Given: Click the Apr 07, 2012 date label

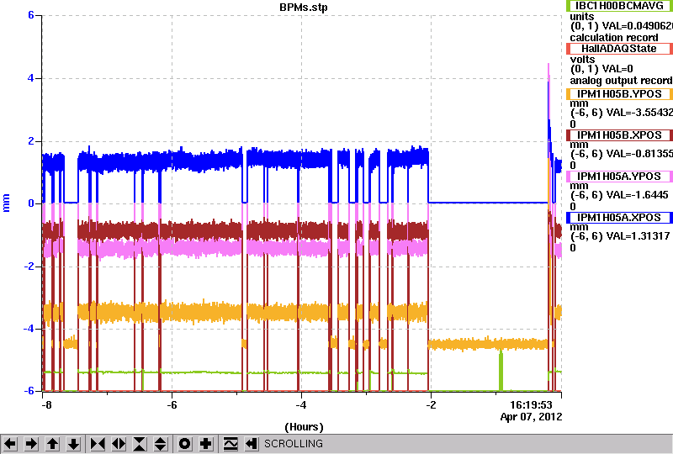Looking at the screenshot, I should [531, 417].
